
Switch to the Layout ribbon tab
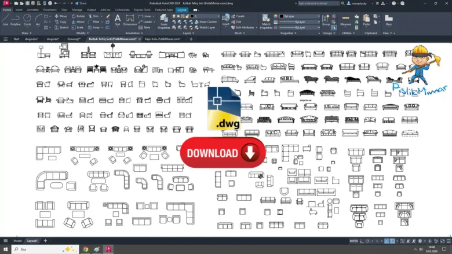click(x=182, y=10)
